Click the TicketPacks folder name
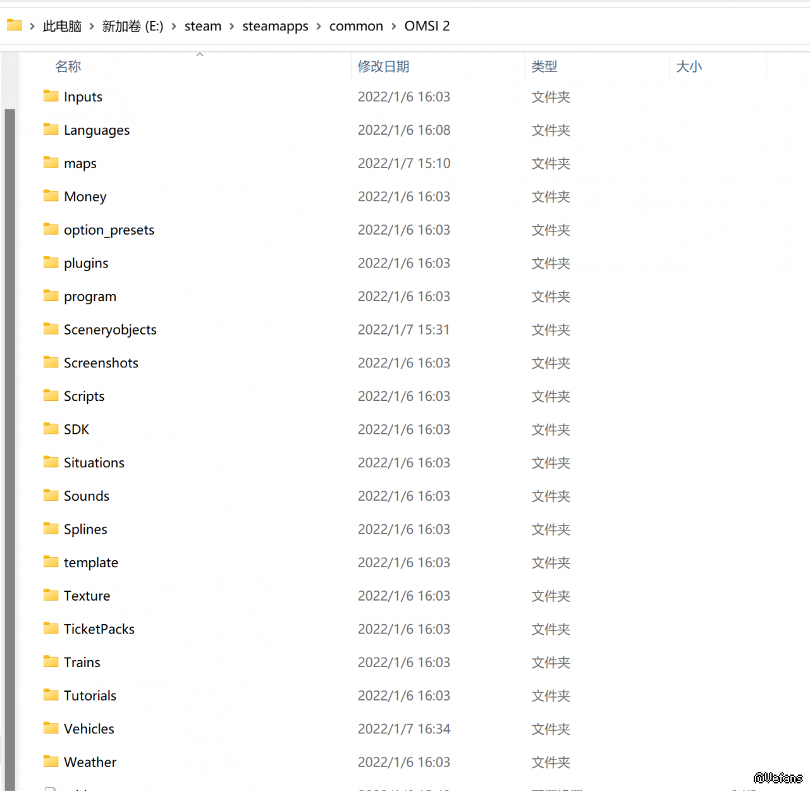The height and width of the screenshot is (791, 810). (99, 629)
